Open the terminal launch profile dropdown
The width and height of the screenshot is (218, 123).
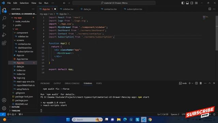click(192, 83)
